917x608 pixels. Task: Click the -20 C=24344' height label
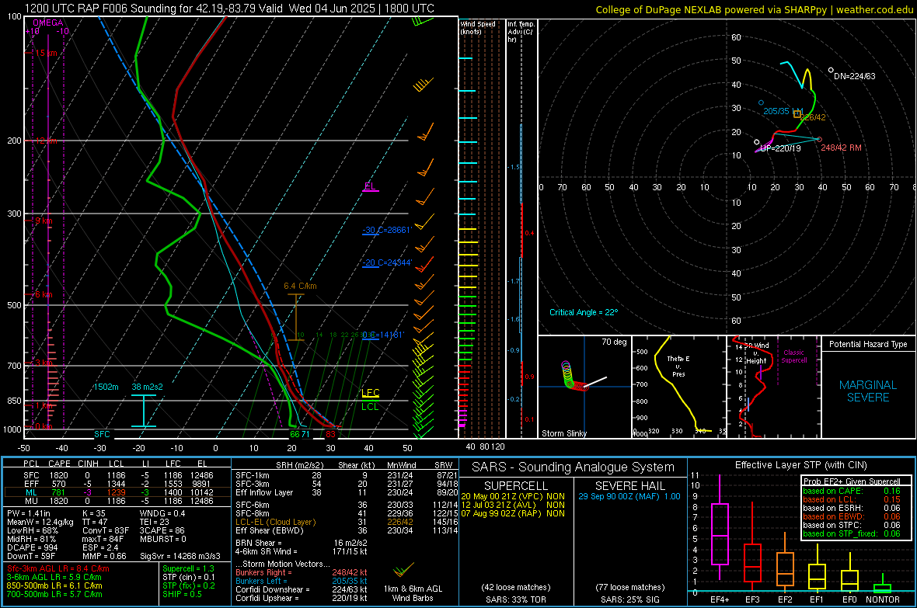pyautogui.click(x=387, y=262)
